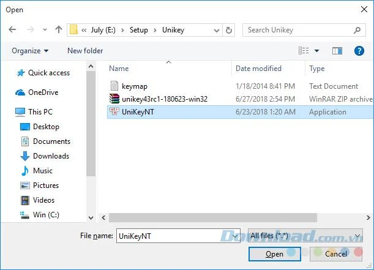This screenshot has height=270, width=374.
Task: Click the WinRAR ZIP archive type cell
Action: click(341, 99)
